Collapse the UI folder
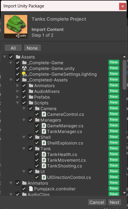Screen dimensions: 128x209 pos(24,171)
